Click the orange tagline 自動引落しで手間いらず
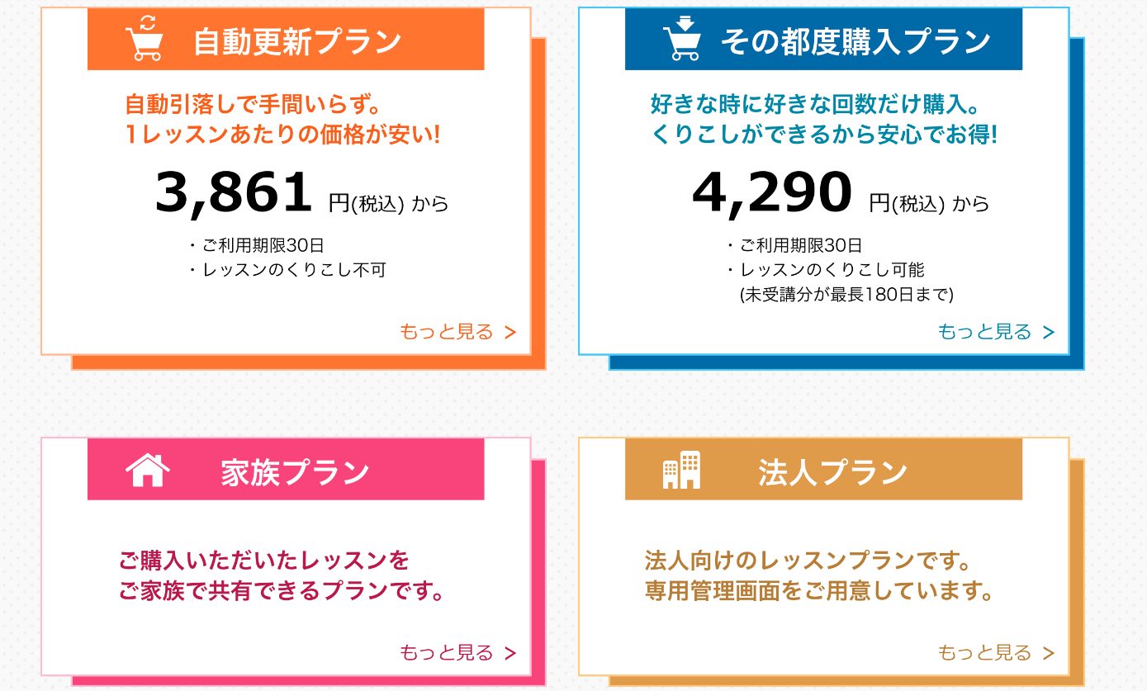The width and height of the screenshot is (1147, 691). click(x=256, y=105)
